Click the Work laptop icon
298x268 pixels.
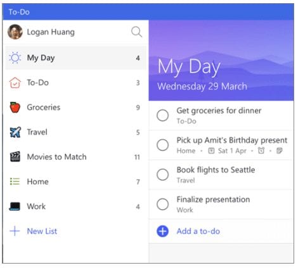tap(15, 207)
